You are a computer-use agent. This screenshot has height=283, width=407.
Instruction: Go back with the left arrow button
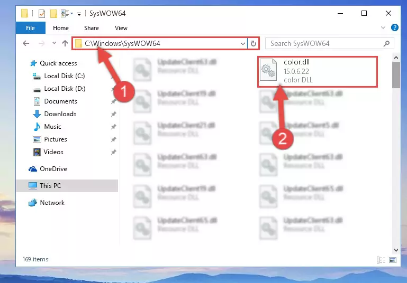point(26,43)
